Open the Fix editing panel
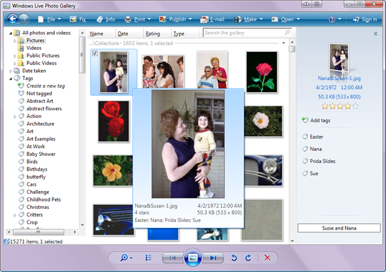The height and width of the screenshot is (272, 386). [x=78, y=19]
